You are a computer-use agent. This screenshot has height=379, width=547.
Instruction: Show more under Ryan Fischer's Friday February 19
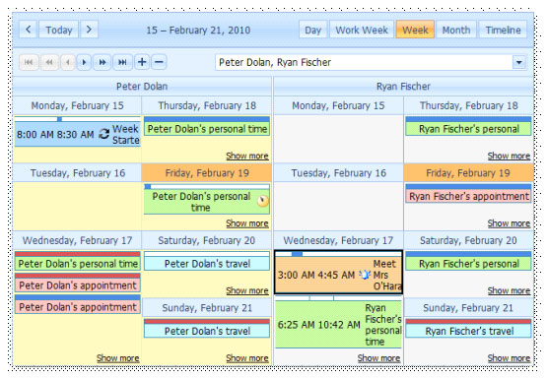tap(509, 223)
